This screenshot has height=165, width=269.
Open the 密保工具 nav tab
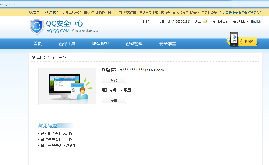(67, 44)
